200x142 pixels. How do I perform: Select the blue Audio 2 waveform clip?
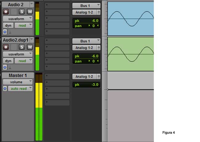[x=130, y=19]
